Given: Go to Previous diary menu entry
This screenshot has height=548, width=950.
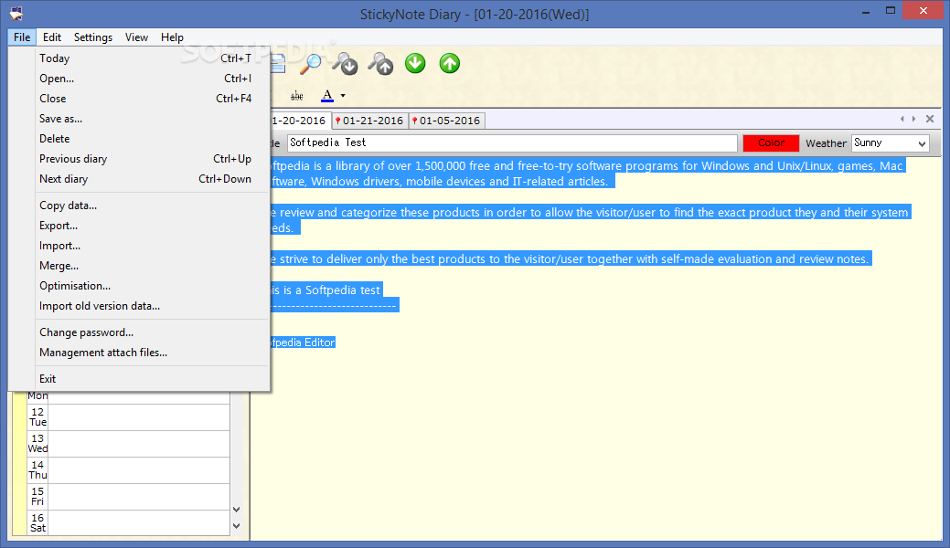Looking at the screenshot, I should click(x=145, y=159).
